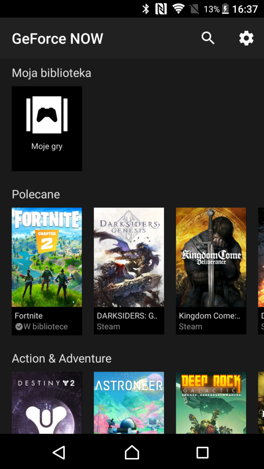Tap the battery icon in status bar

point(225,9)
